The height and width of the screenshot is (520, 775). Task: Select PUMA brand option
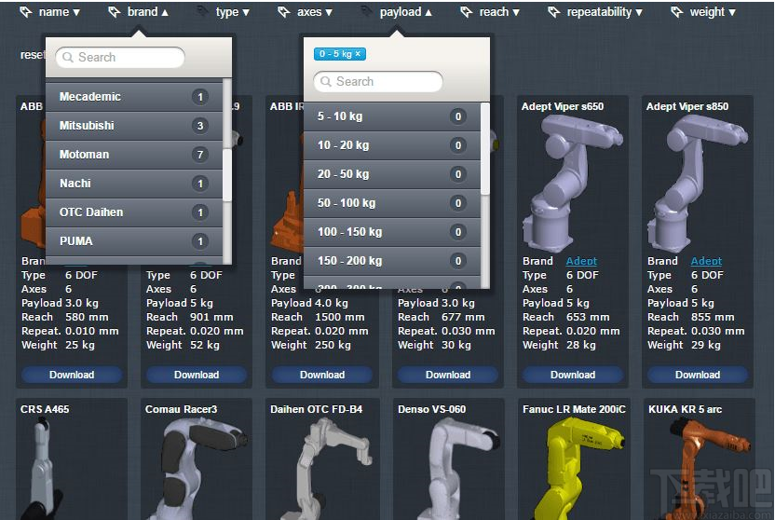tap(134, 241)
